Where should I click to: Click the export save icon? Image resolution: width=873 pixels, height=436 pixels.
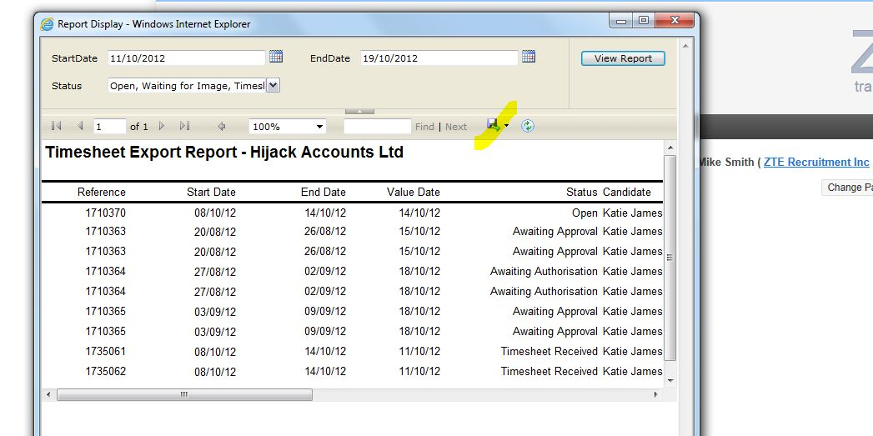(494, 125)
